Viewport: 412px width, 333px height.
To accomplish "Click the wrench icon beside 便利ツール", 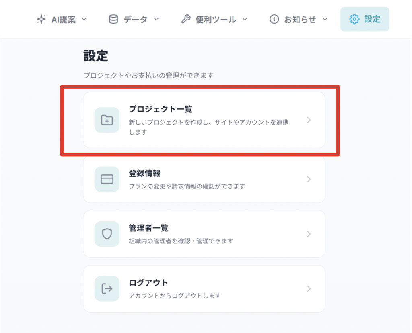I will point(185,19).
